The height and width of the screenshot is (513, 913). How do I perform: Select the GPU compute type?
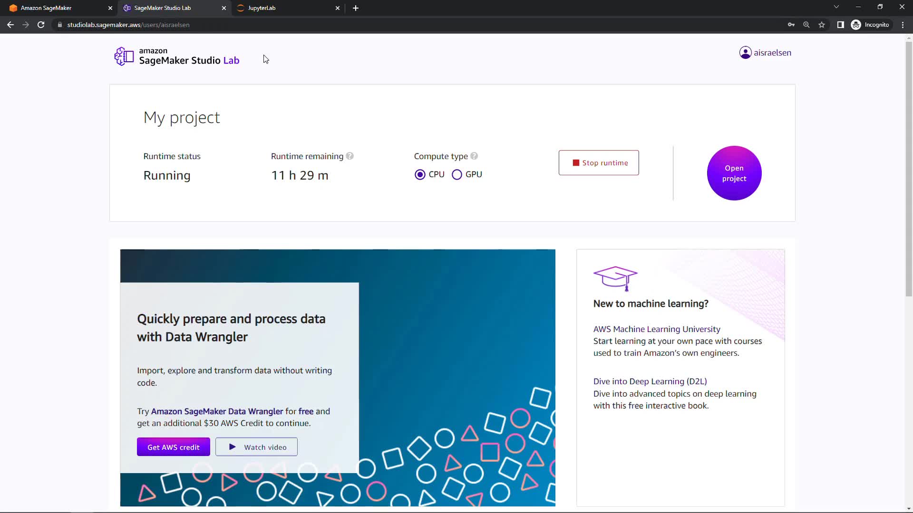(x=457, y=175)
